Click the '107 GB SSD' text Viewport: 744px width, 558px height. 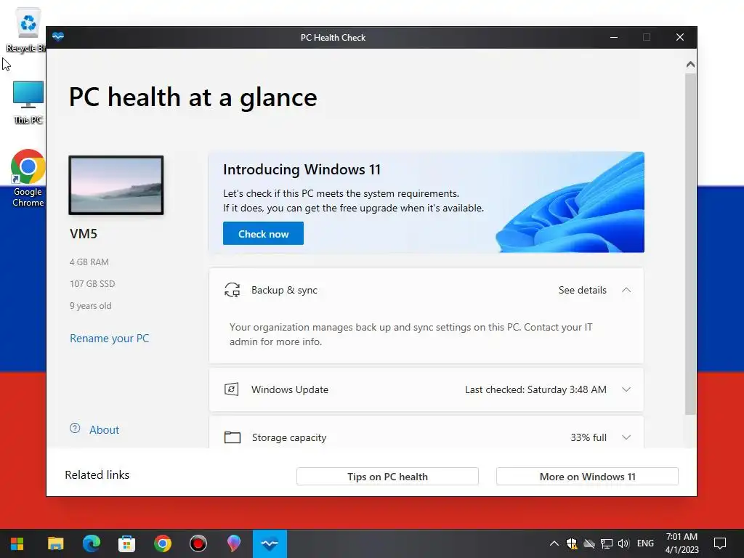click(92, 284)
